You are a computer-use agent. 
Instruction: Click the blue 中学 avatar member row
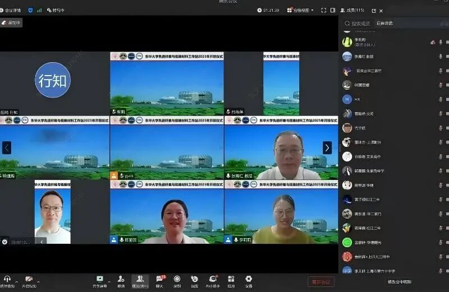click(395, 271)
